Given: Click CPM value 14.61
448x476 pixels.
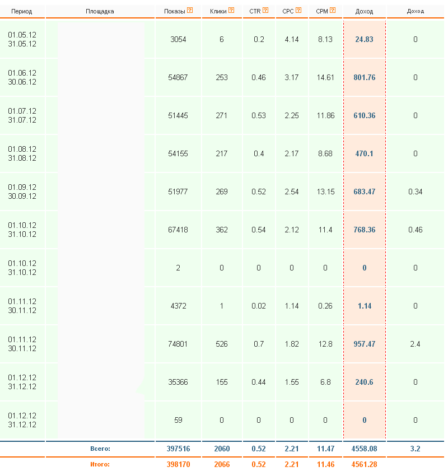Looking at the screenshot, I should tap(325, 77).
